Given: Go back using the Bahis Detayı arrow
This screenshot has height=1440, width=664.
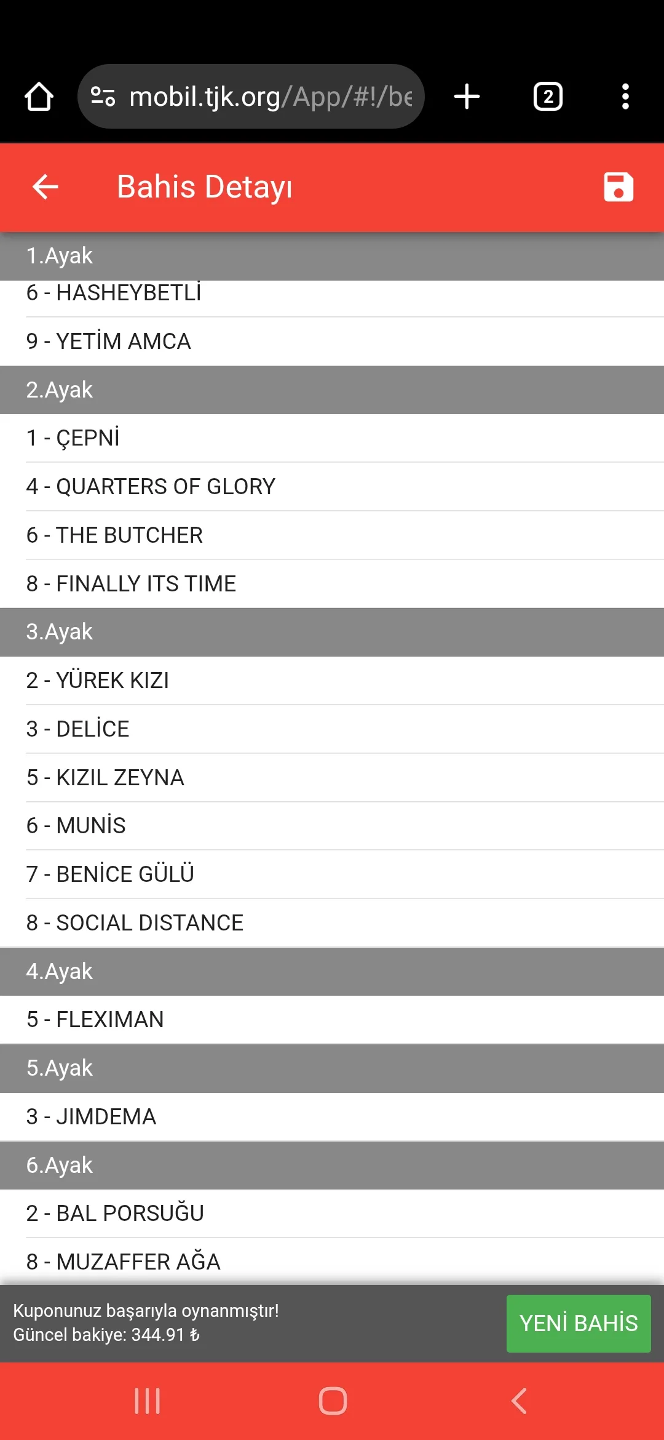Looking at the screenshot, I should [45, 187].
